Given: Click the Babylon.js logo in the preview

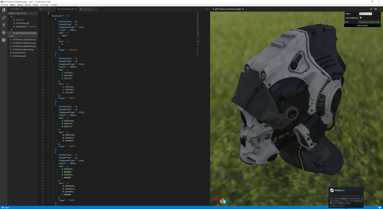Looking at the screenshot, I should pyautogui.click(x=219, y=200).
